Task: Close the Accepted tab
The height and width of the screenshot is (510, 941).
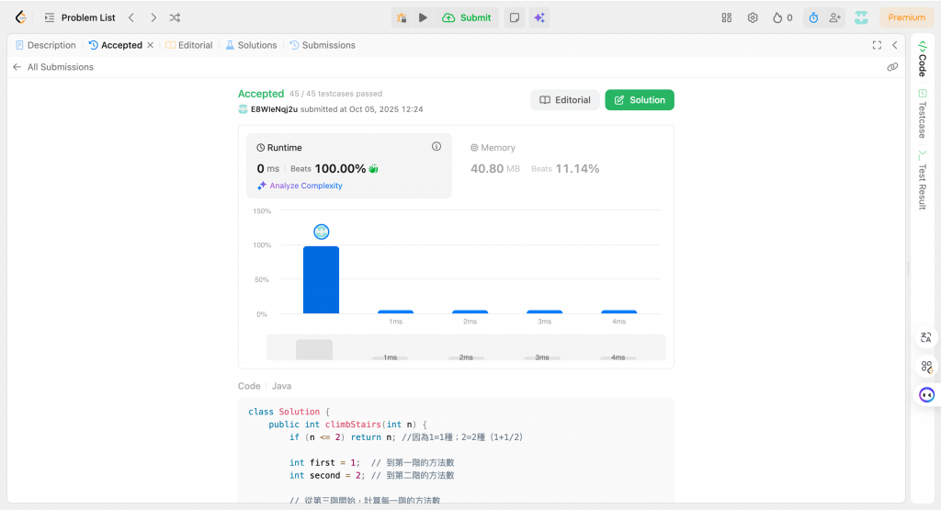Action: pyautogui.click(x=150, y=45)
